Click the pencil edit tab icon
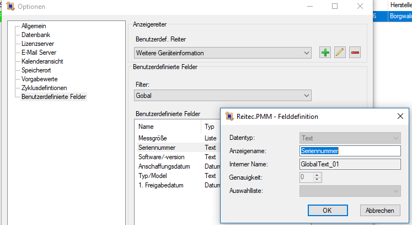The height and width of the screenshot is (225, 412). [x=340, y=53]
